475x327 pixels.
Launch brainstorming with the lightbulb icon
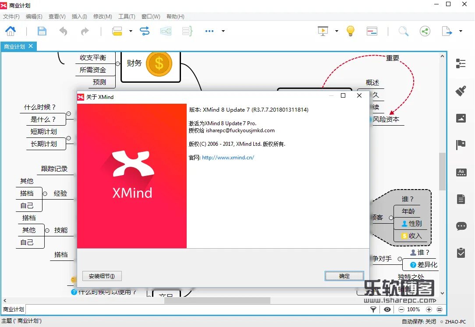click(351, 31)
